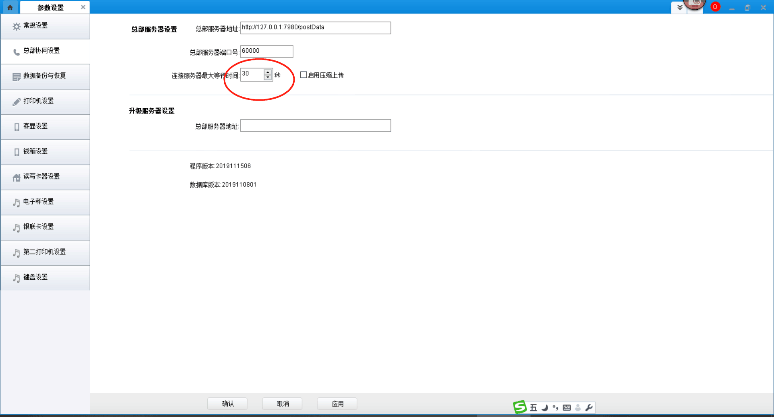
Task: Open 第二打印机设置 panel
Action: tap(45, 252)
